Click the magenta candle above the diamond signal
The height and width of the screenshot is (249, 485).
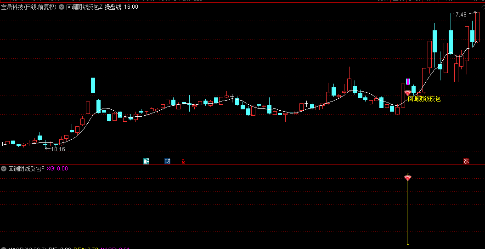[x=408, y=82]
